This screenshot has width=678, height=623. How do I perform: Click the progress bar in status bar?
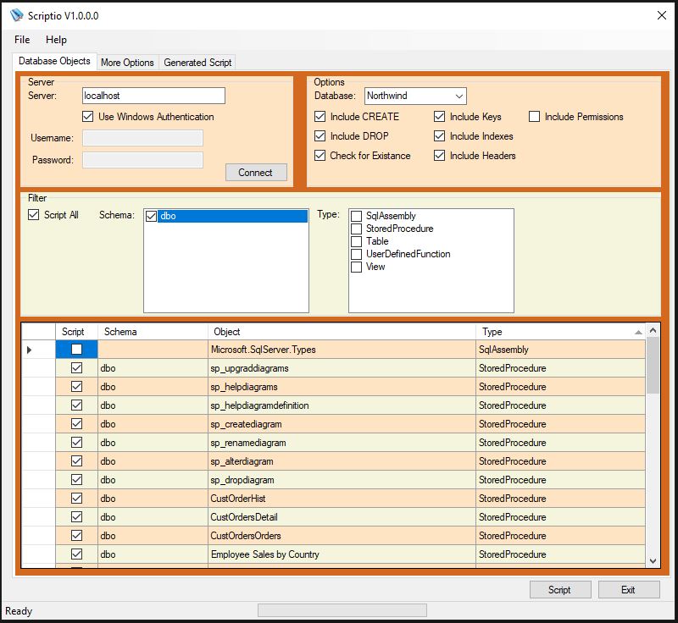(x=342, y=610)
